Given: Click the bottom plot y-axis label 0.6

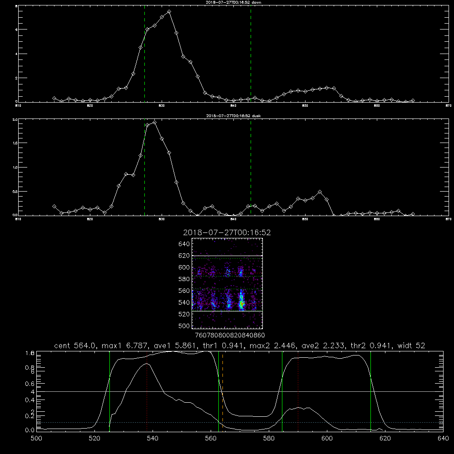Looking at the screenshot, I should (30, 384).
